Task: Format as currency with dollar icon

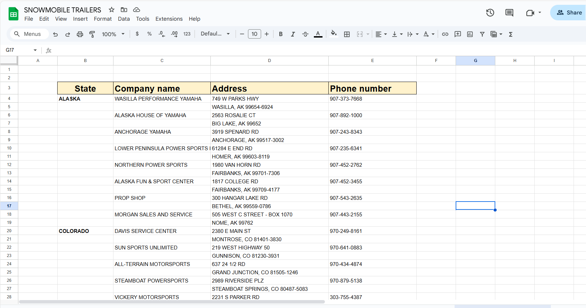Action: click(137, 34)
